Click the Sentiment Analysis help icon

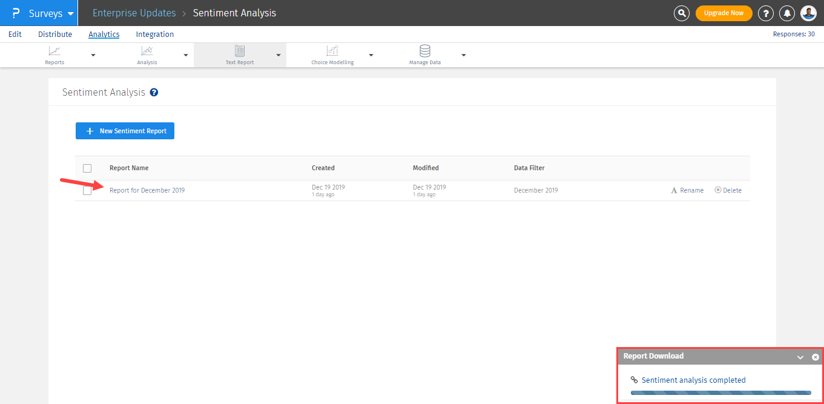[x=154, y=93]
